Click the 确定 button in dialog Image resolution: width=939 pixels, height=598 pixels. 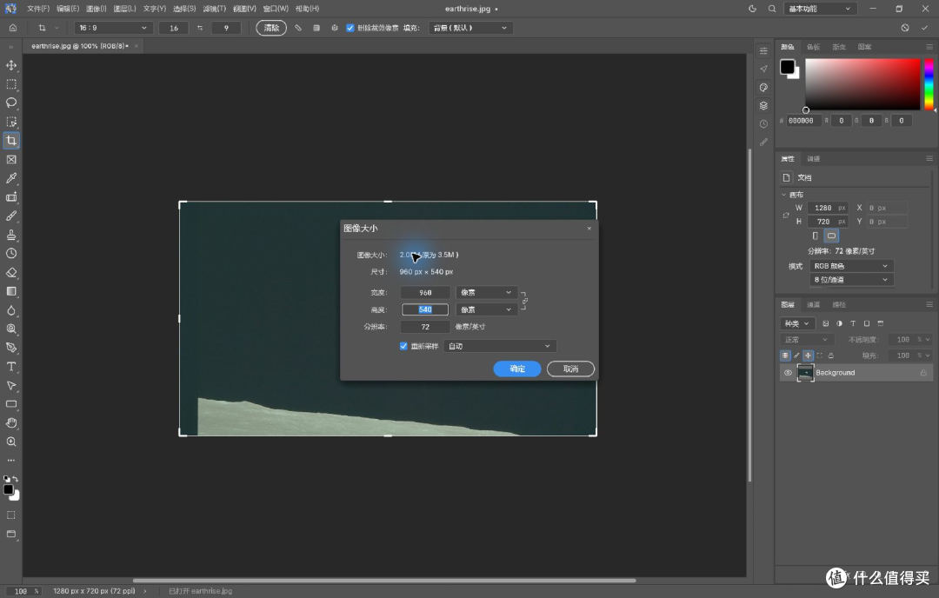click(x=517, y=369)
